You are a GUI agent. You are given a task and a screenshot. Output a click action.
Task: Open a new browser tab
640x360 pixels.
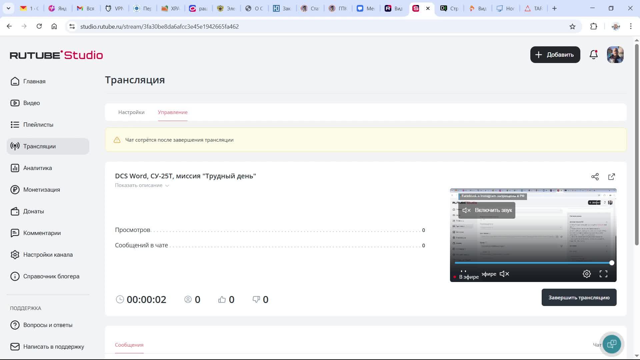(x=554, y=8)
